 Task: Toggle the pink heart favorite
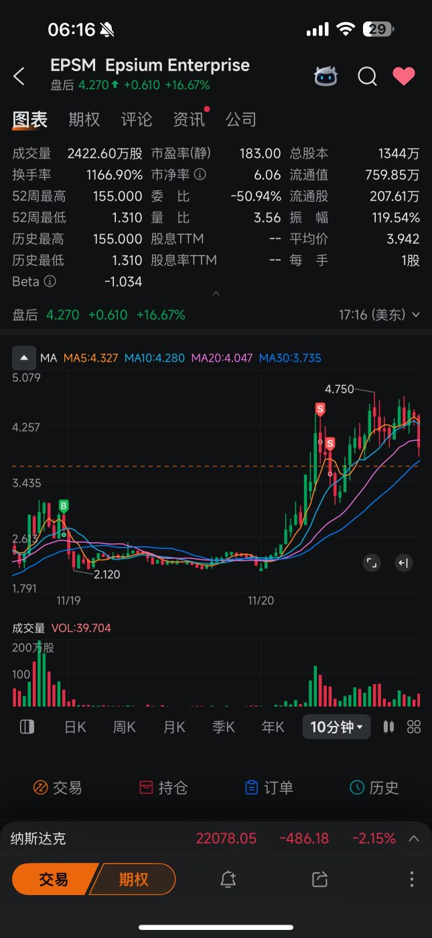(404, 76)
